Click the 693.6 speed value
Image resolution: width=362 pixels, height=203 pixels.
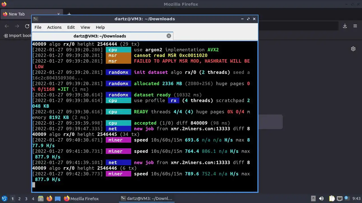[x=192, y=140]
